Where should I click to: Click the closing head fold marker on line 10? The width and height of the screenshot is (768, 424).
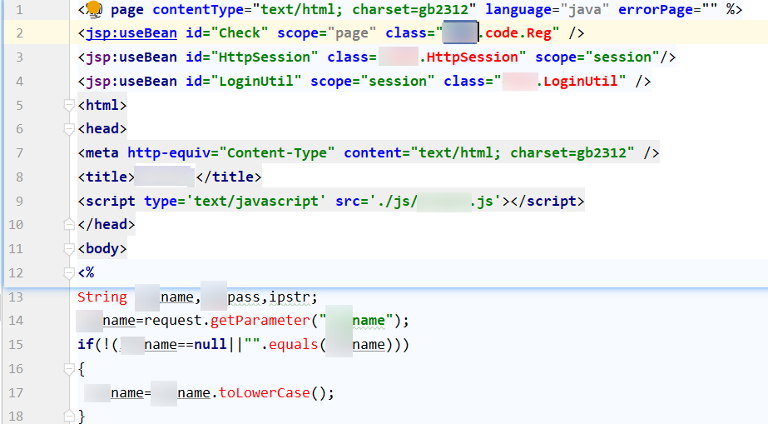[68, 225]
